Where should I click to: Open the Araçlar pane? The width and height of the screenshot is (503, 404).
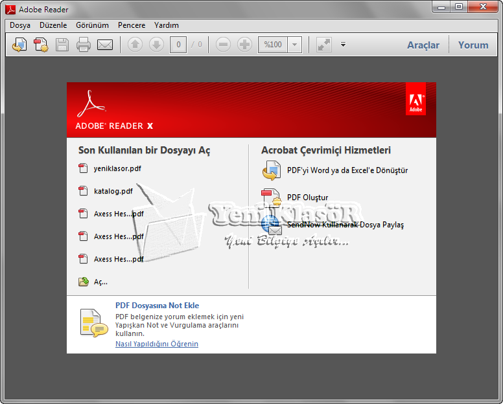[423, 45]
